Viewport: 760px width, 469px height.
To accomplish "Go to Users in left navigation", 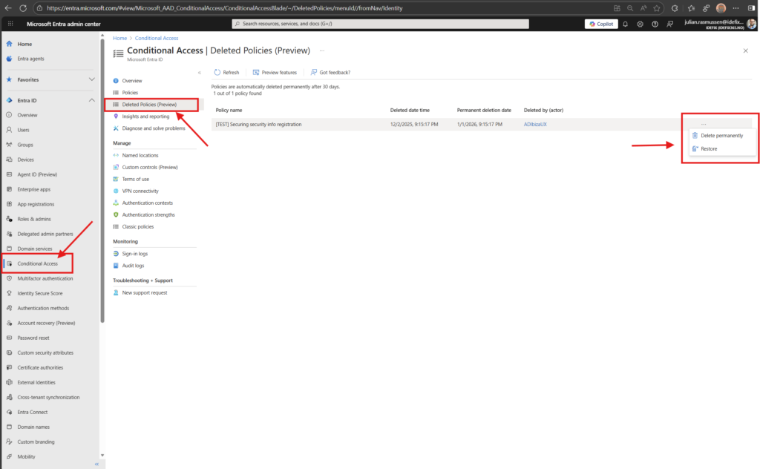I will 24,130.
